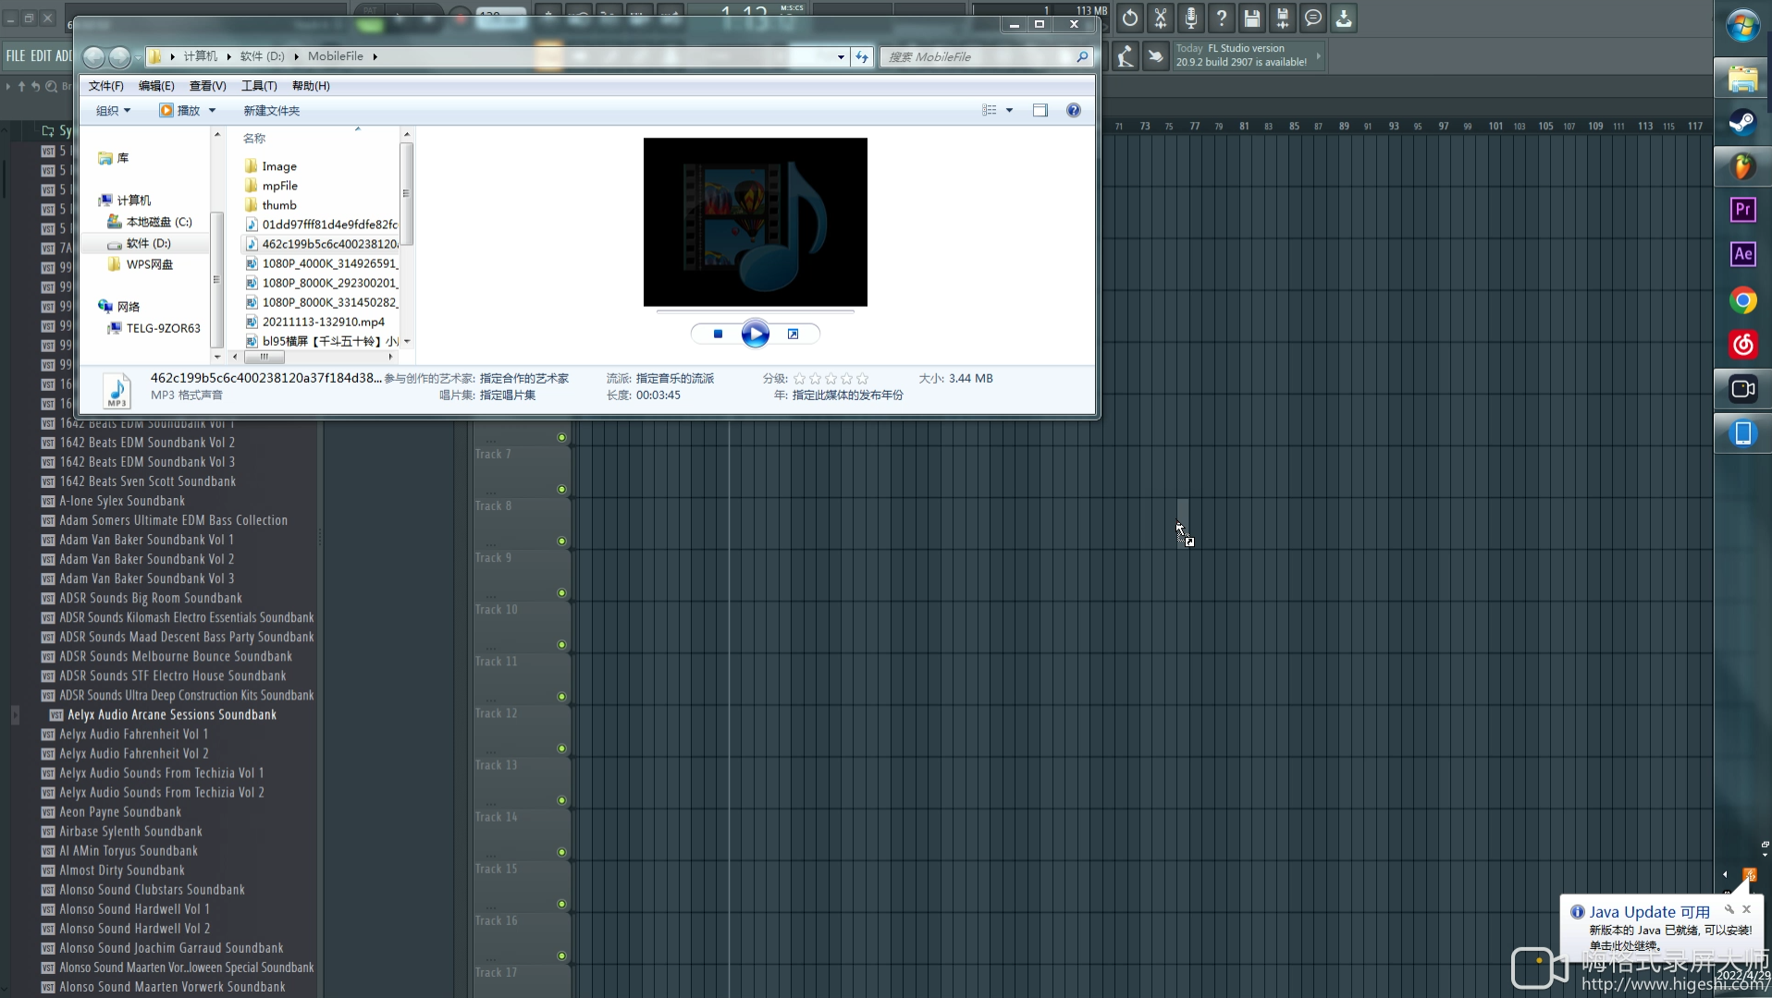
Task: Open FL Studio version update news panel
Action: point(1248,55)
